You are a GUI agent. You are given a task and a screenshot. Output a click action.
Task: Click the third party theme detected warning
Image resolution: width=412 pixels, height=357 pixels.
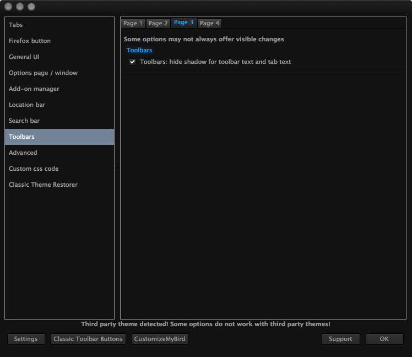coord(205,324)
